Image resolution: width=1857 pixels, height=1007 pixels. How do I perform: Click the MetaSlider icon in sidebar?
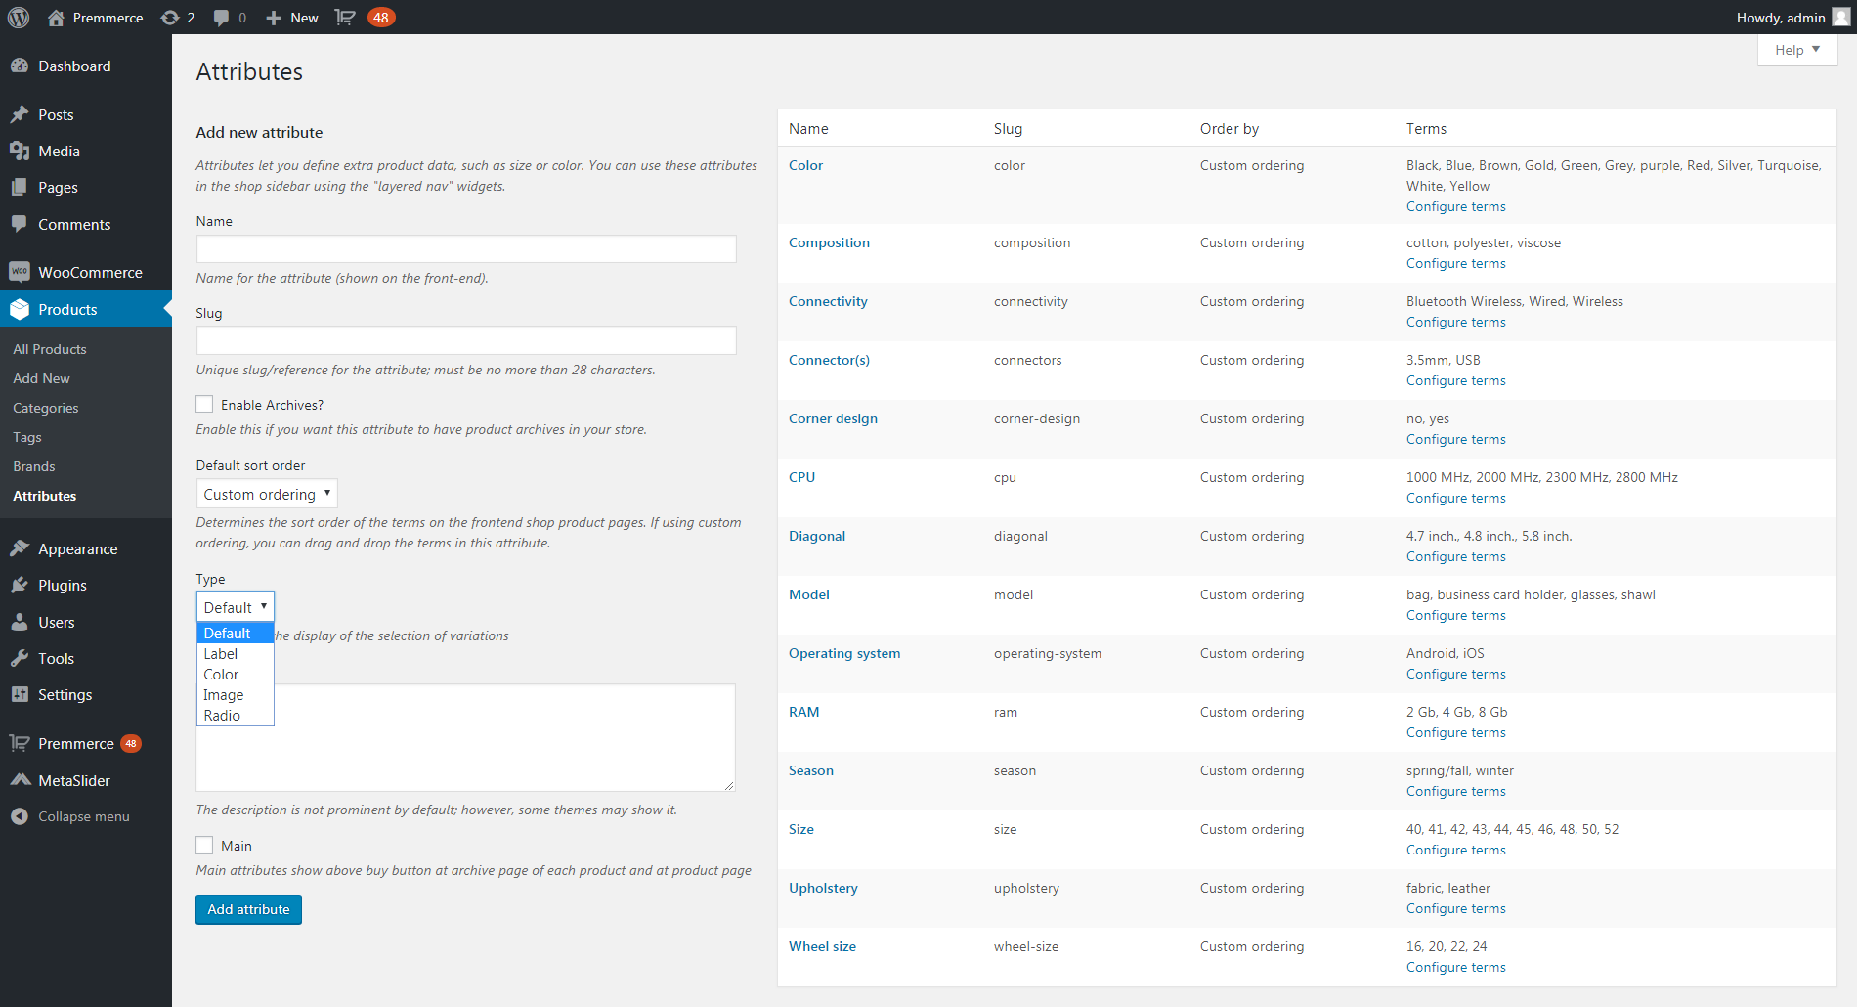click(20, 780)
